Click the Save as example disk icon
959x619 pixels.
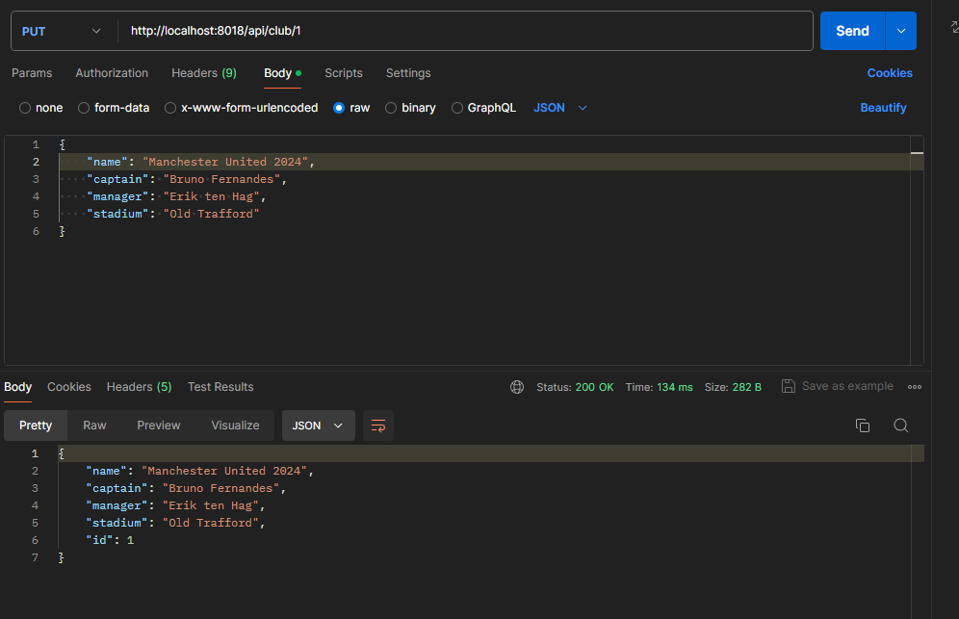pyautogui.click(x=789, y=386)
